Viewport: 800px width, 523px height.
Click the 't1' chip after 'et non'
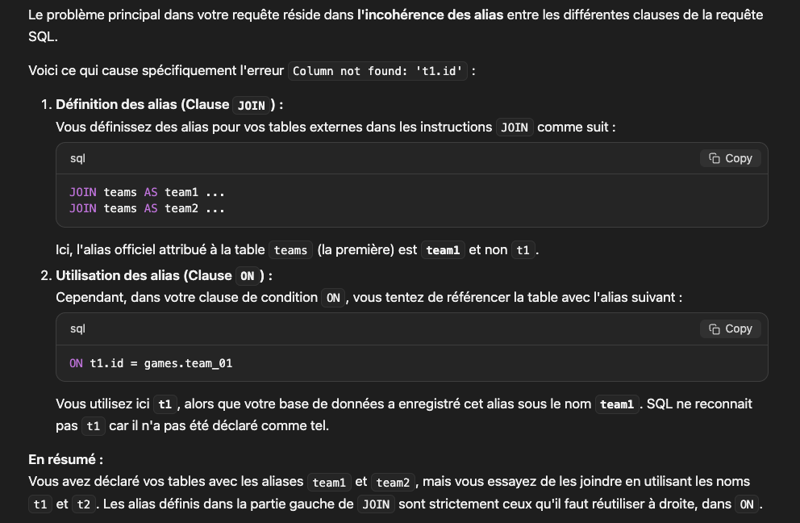(x=523, y=250)
